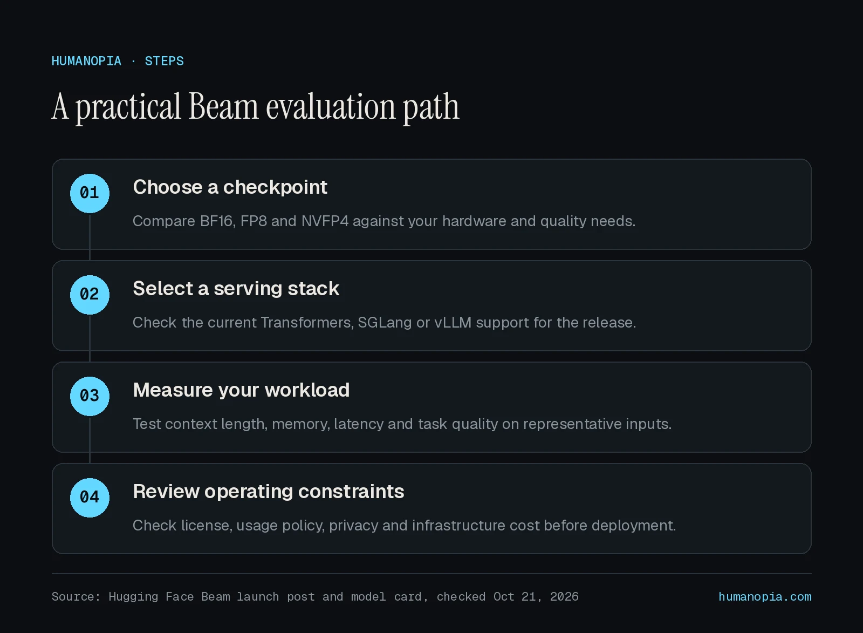Click the 'Source: Hugging Face Beam launch post' footer
The width and height of the screenshot is (863, 633).
[x=315, y=597]
